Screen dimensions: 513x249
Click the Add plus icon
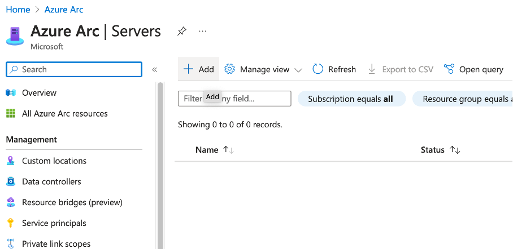coord(188,69)
